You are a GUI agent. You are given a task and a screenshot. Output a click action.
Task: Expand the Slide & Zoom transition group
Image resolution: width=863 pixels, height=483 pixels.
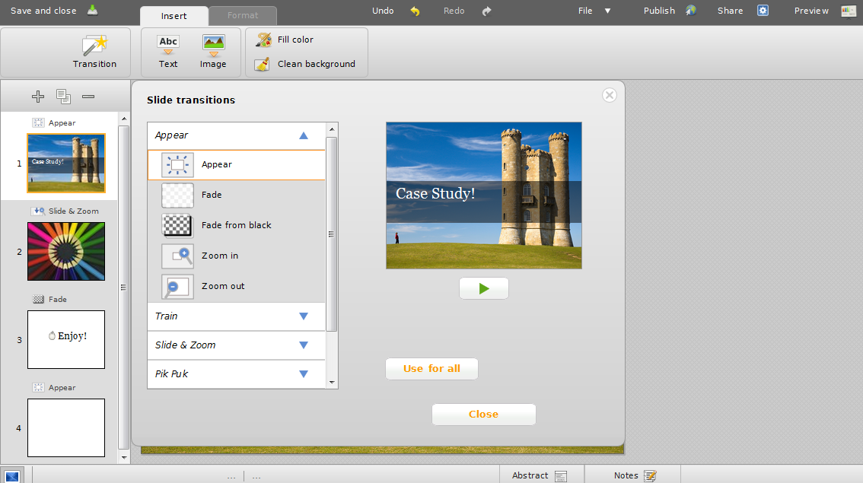pos(304,345)
